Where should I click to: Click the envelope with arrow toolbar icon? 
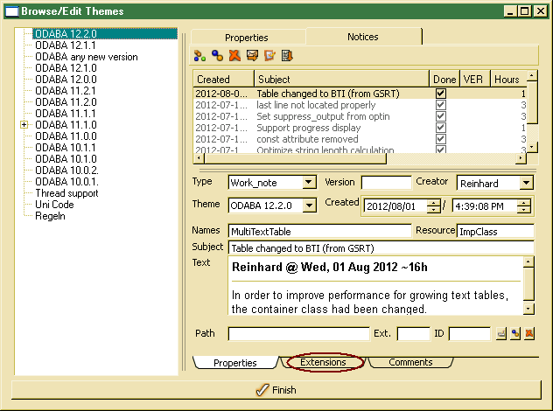point(252,56)
